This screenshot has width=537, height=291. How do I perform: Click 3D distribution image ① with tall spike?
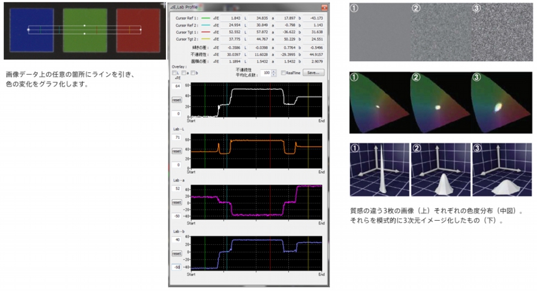click(x=379, y=169)
